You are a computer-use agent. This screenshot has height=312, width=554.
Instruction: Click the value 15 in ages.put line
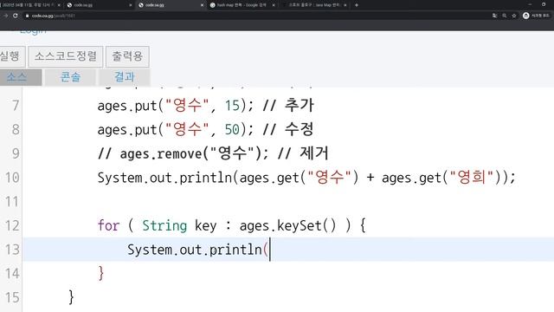coord(232,106)
